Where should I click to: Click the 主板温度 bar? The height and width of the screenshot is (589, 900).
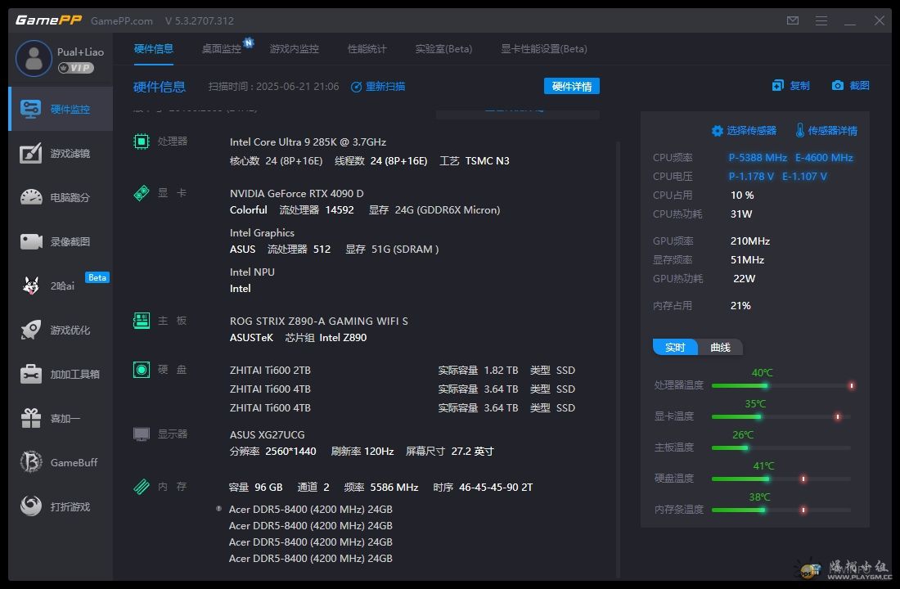click(x=781, y=447)
